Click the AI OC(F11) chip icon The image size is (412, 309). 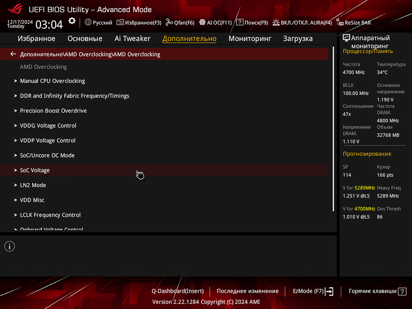click(202, 22)
